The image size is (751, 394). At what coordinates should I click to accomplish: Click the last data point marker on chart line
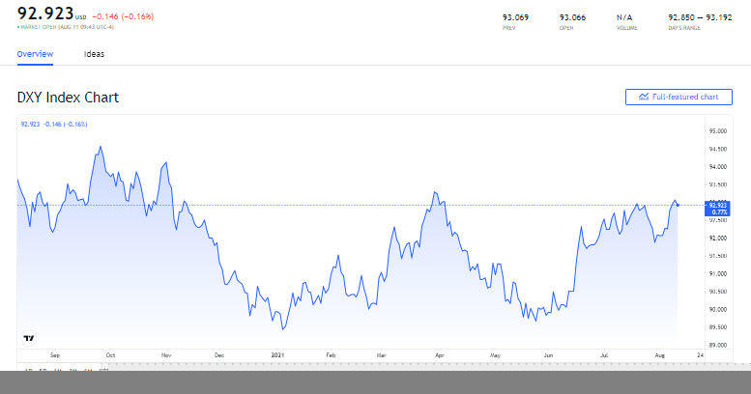[677, 204]
